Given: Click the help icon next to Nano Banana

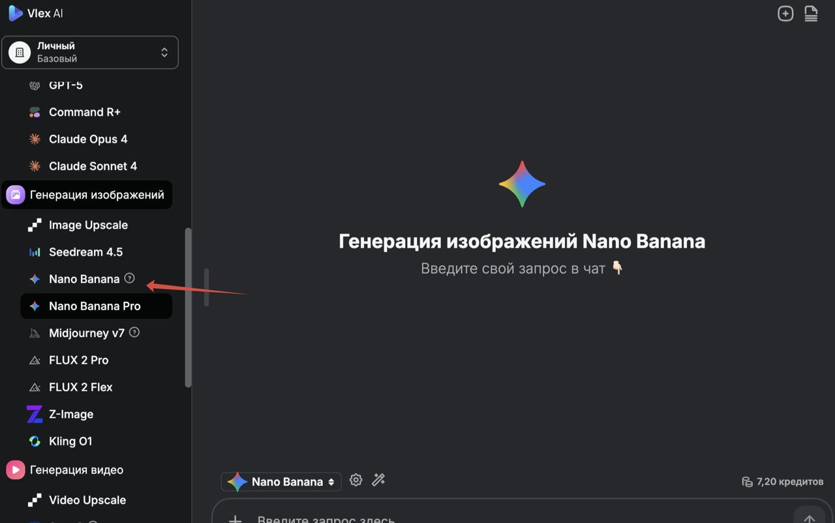Looking at the screenshot, I should click(129, 278).
